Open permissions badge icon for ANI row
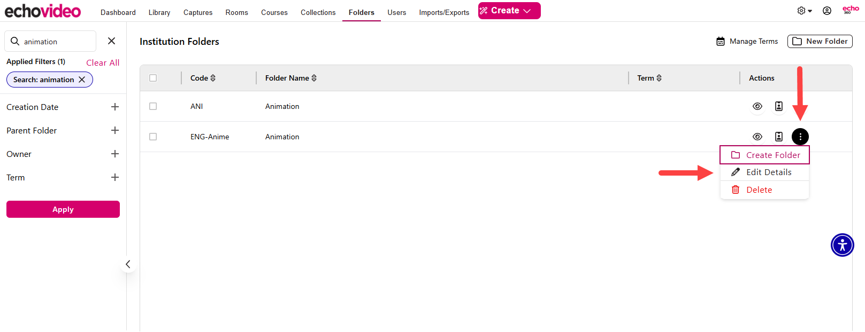The width and height of the screenshot is (865, 332). pos(779,106)
